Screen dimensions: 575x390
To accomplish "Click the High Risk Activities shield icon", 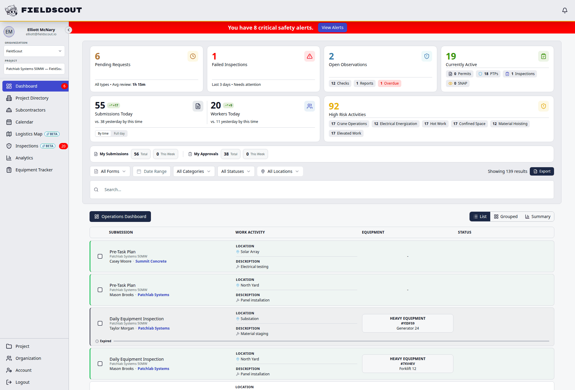I will [x=544, y=106].
